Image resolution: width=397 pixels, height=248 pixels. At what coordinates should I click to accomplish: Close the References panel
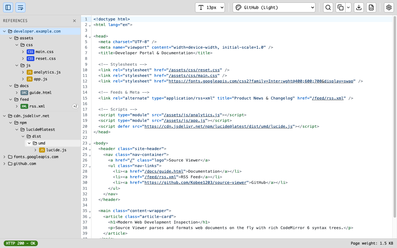(74, 21)
